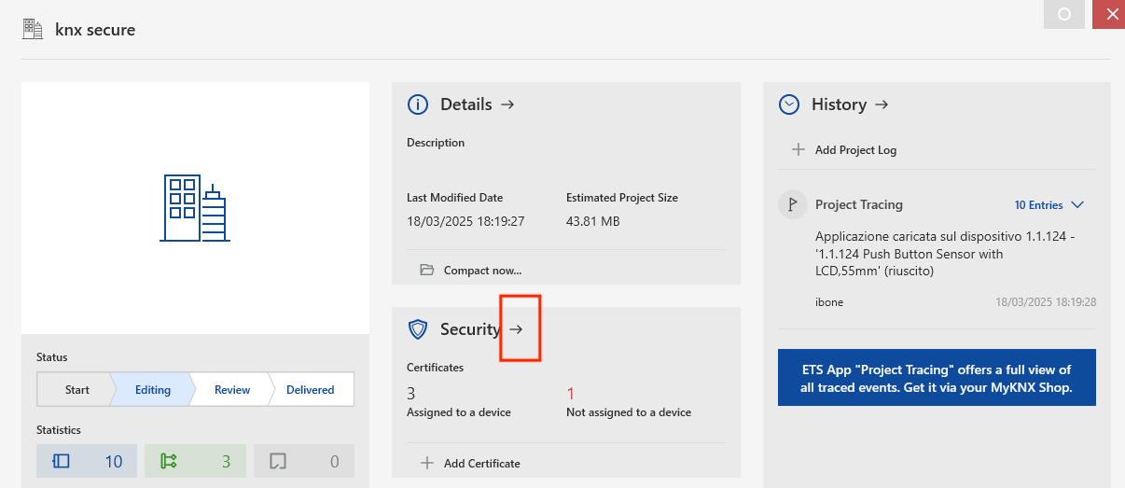Click the log timestamp 18/03/2025 18:19:28

click(1046, 302)
